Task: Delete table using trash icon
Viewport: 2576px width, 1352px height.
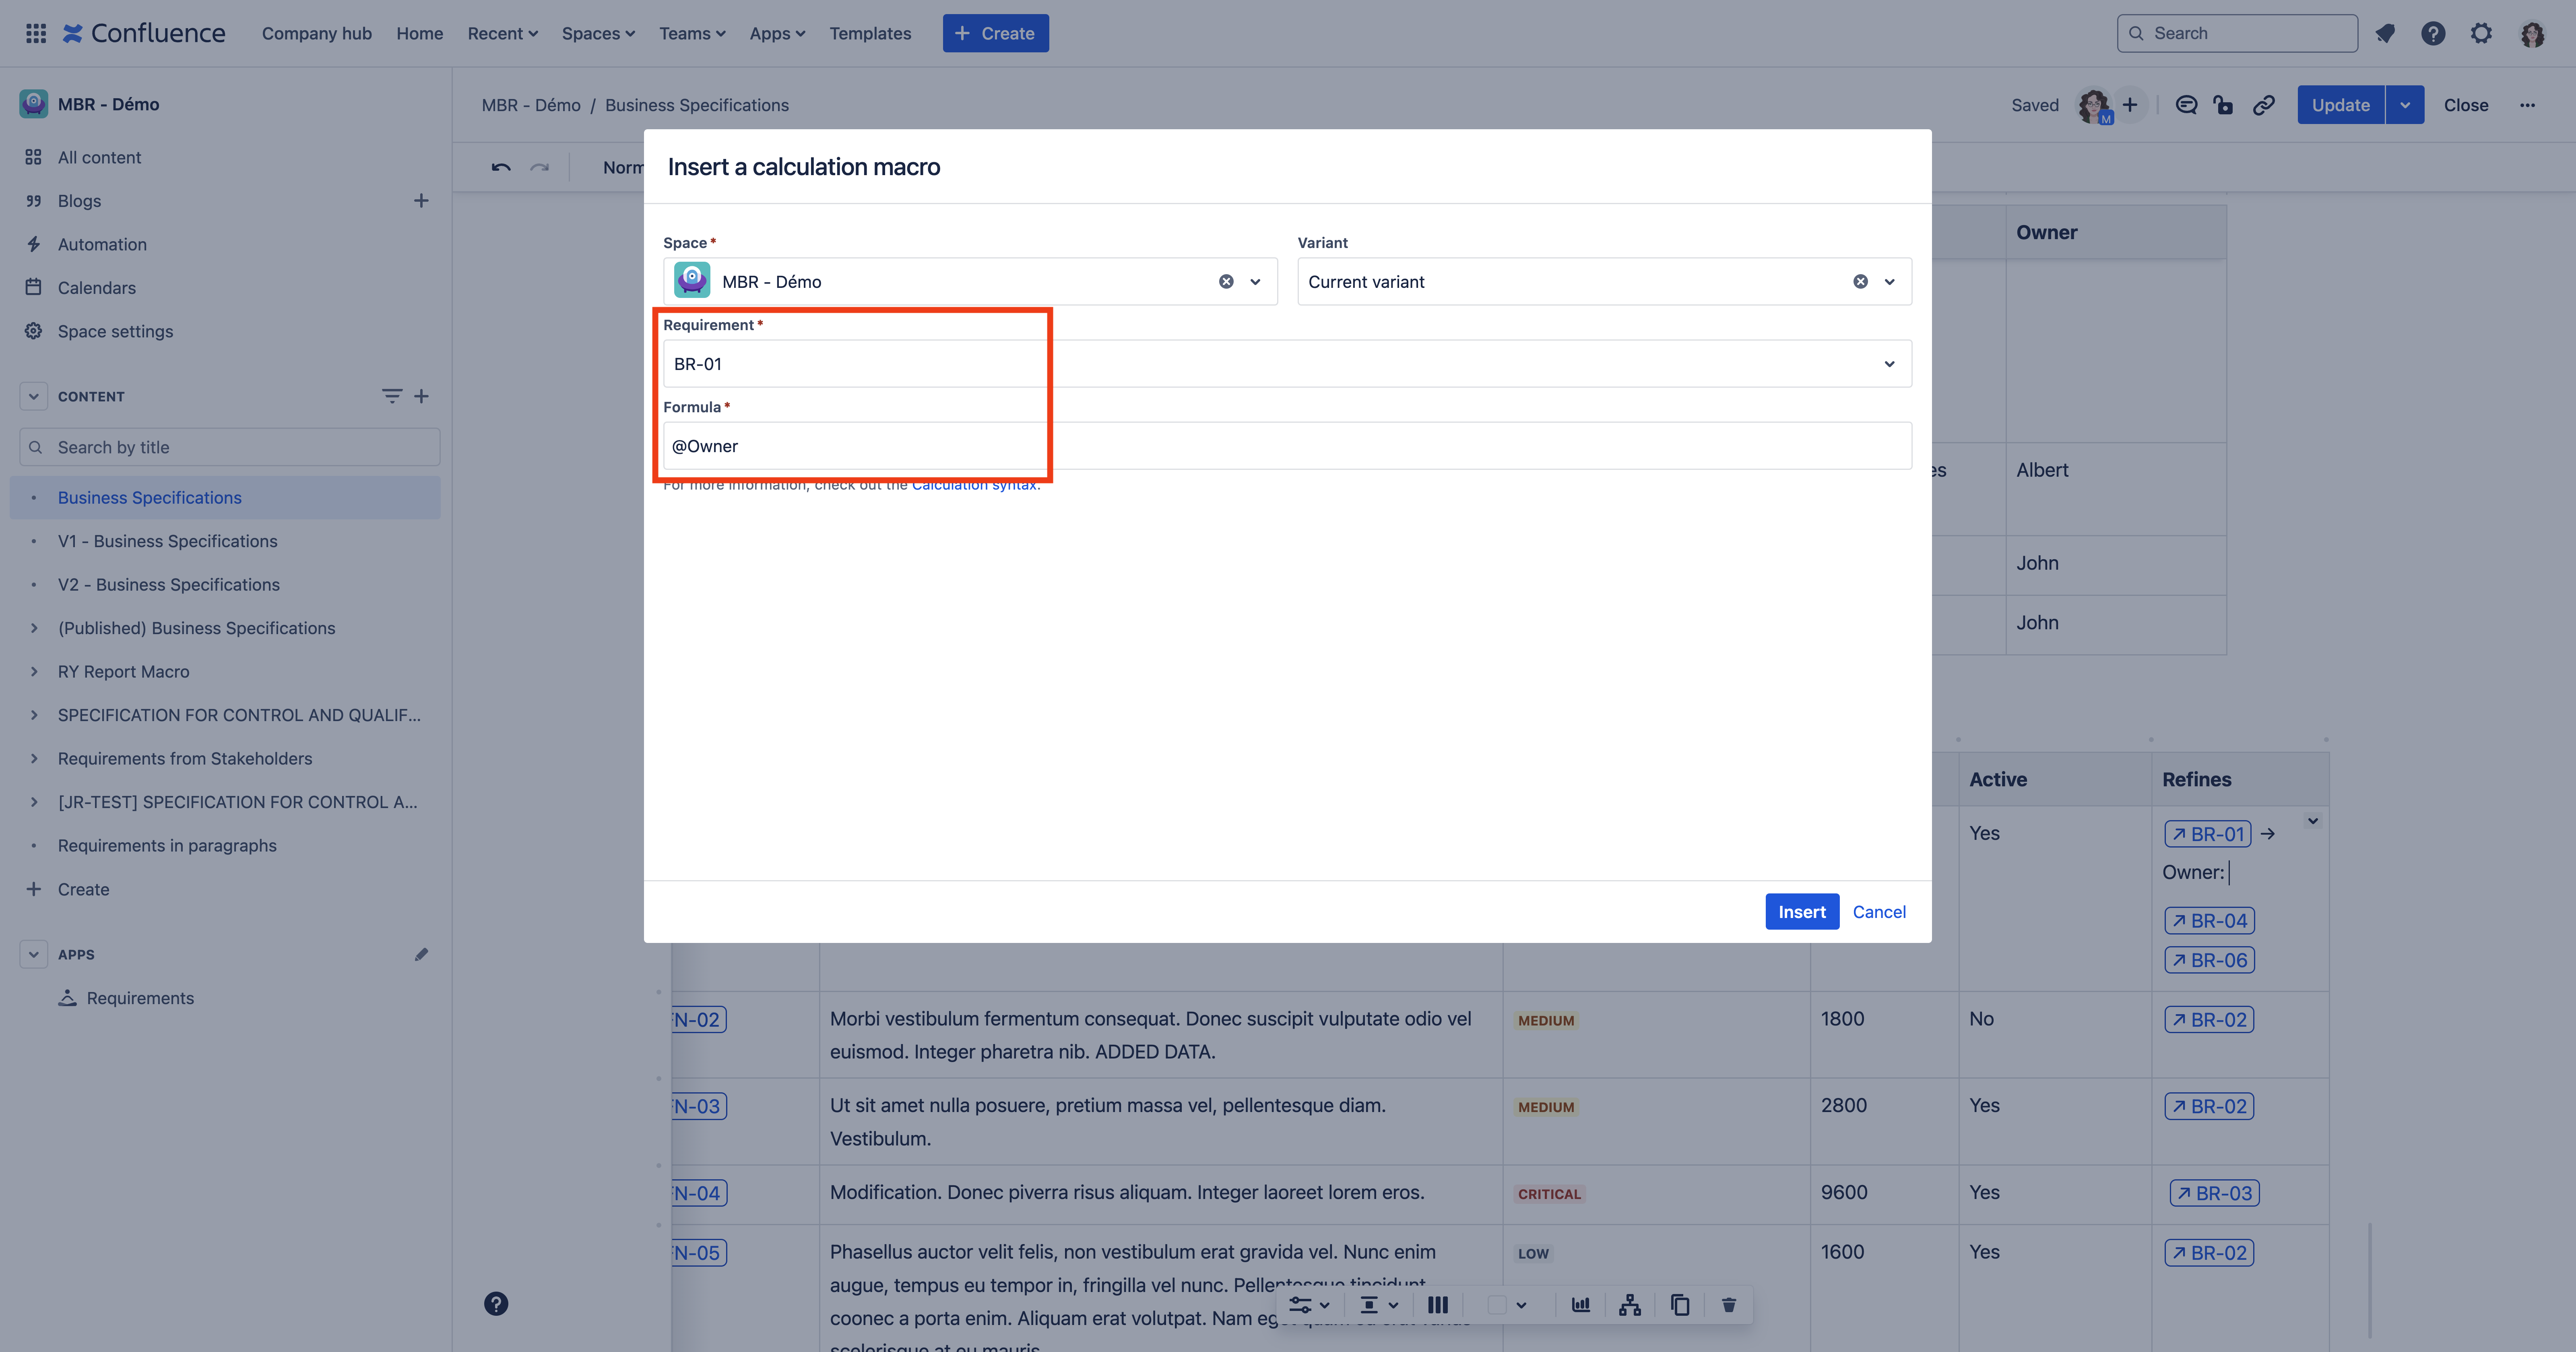Action: click(1729, 1305)
